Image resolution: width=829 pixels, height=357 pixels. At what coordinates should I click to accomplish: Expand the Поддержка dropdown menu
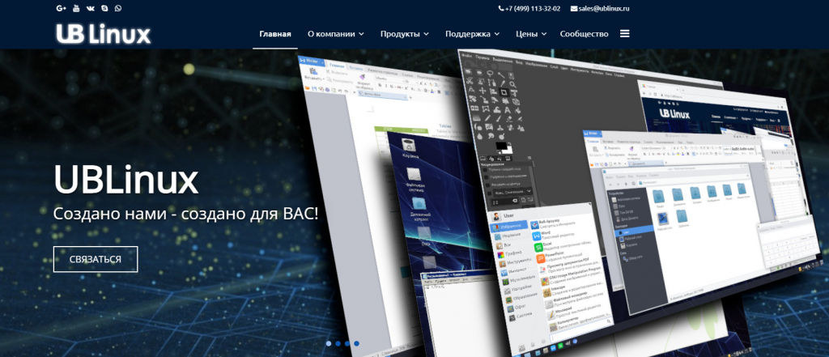(472, 34)
